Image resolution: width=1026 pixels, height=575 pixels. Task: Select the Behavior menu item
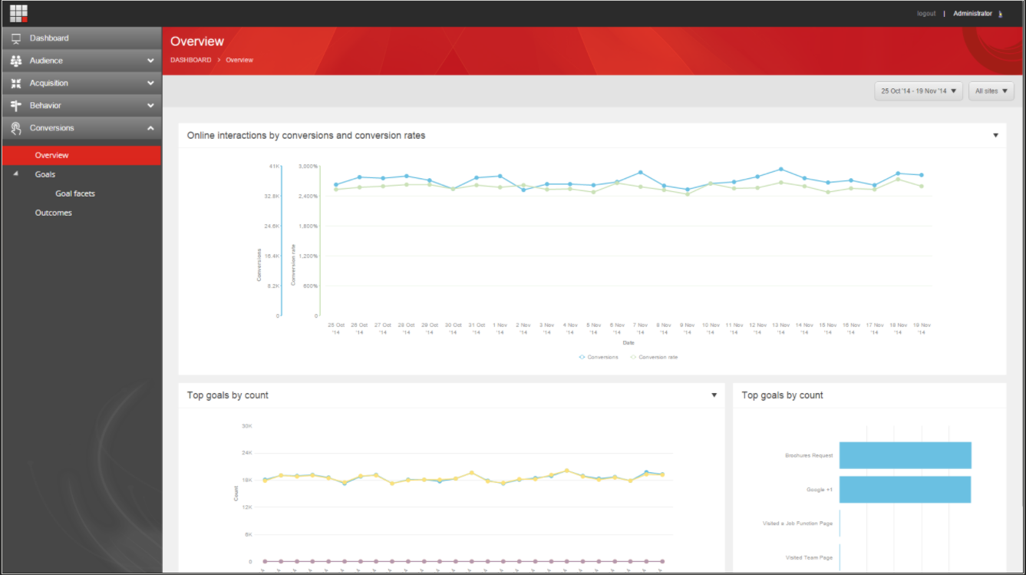click(x=81, y=105)
